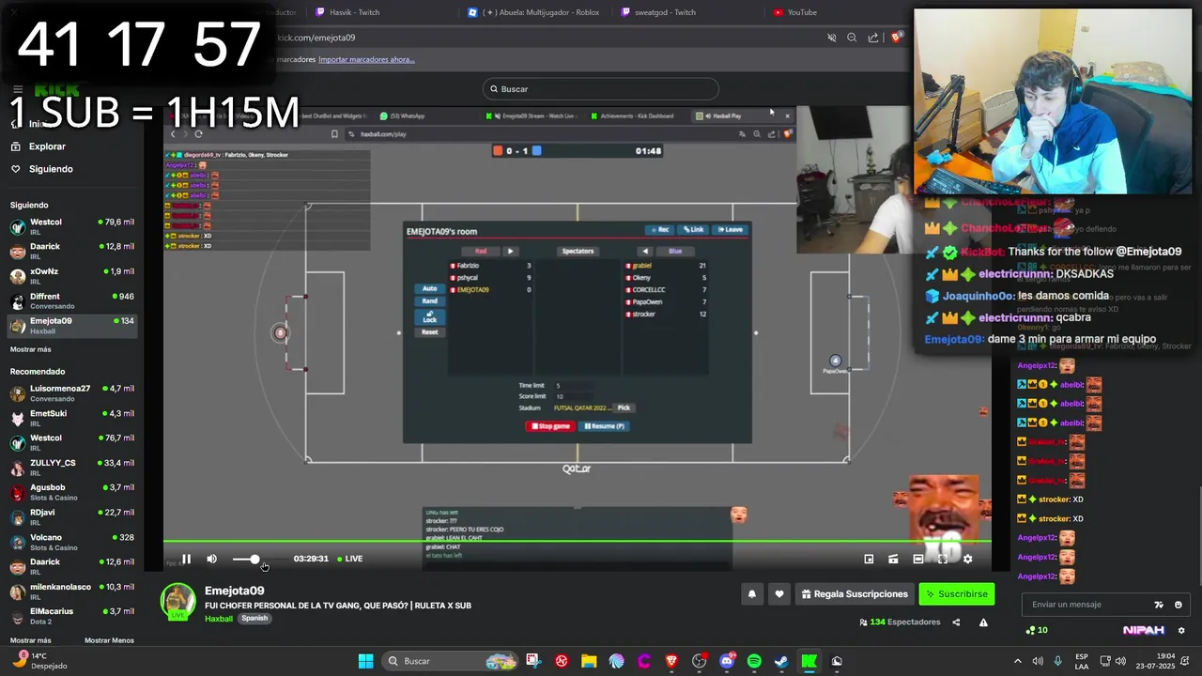
Task: Open xOwNz channel in sidebar
Action: pos(71,275)
